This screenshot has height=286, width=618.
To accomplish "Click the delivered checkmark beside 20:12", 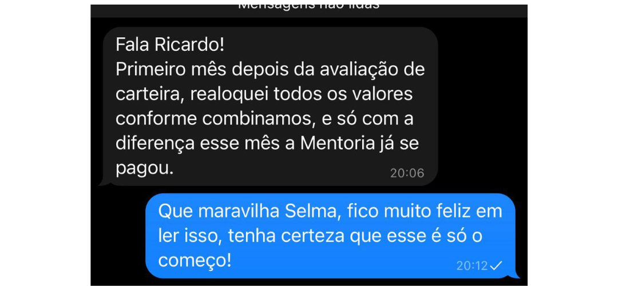I will point(496,266).
